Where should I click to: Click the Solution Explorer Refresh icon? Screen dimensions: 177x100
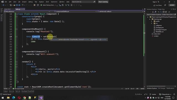click(x=161, y=12)
